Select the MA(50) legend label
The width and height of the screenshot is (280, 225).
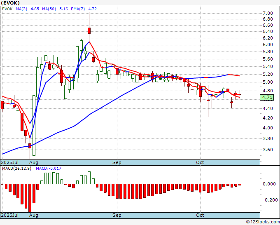[49, 9]
